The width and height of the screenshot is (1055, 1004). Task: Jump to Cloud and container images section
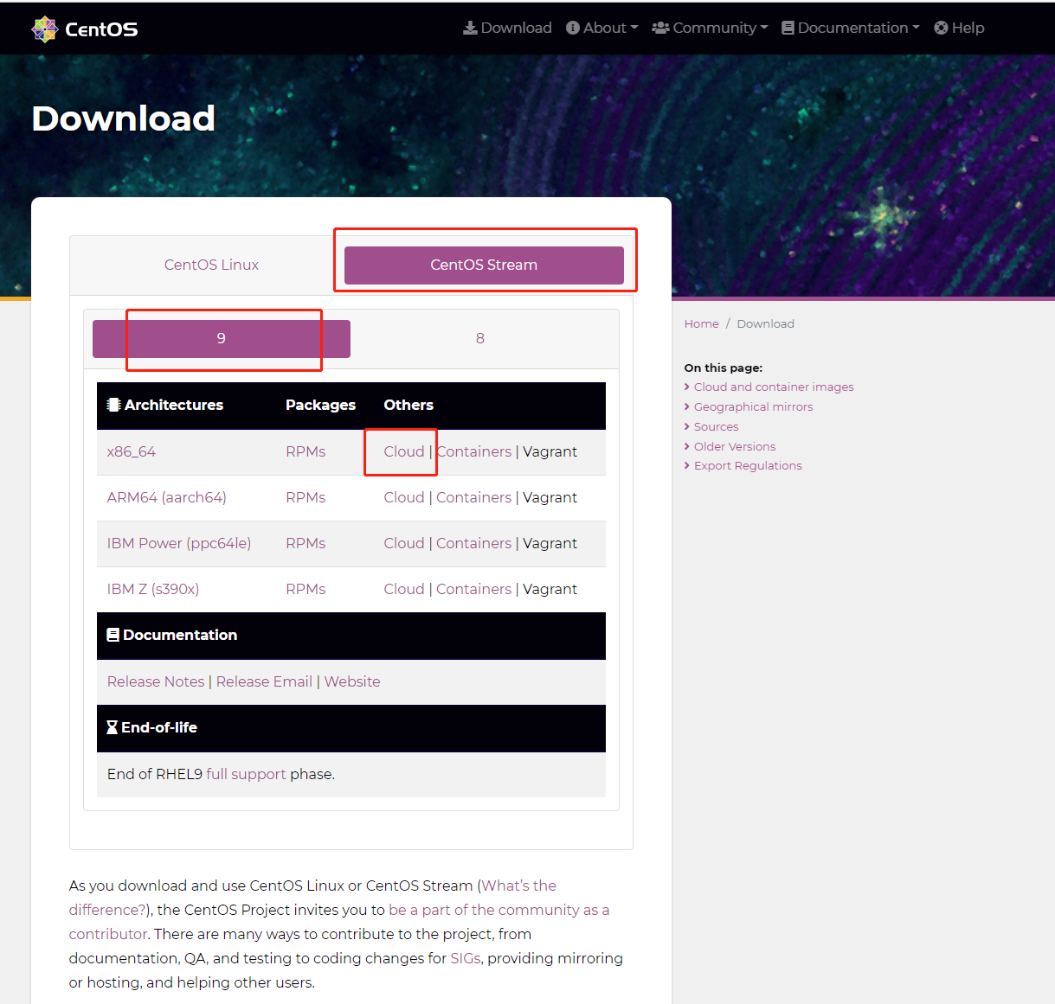[774, 387]
